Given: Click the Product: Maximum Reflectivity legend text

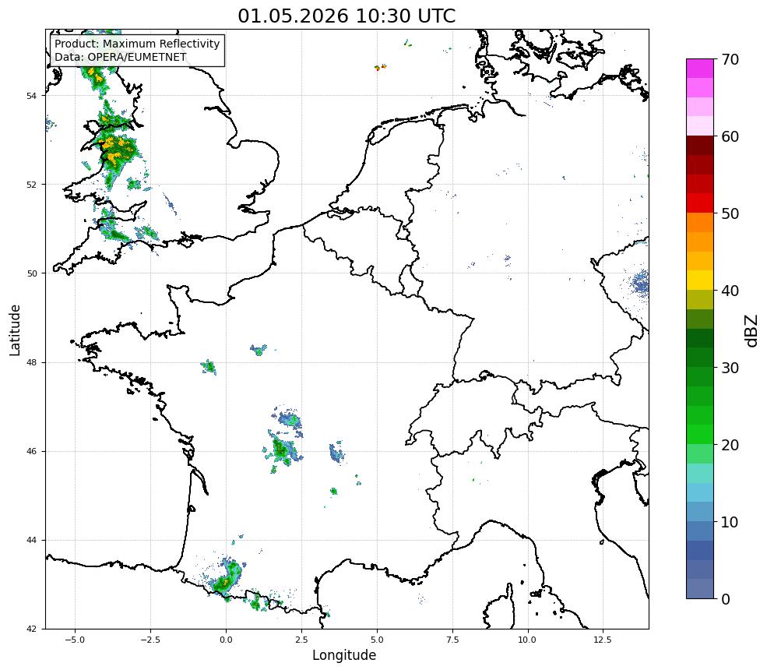Looking at the screenshot, I should pos(137,44).
